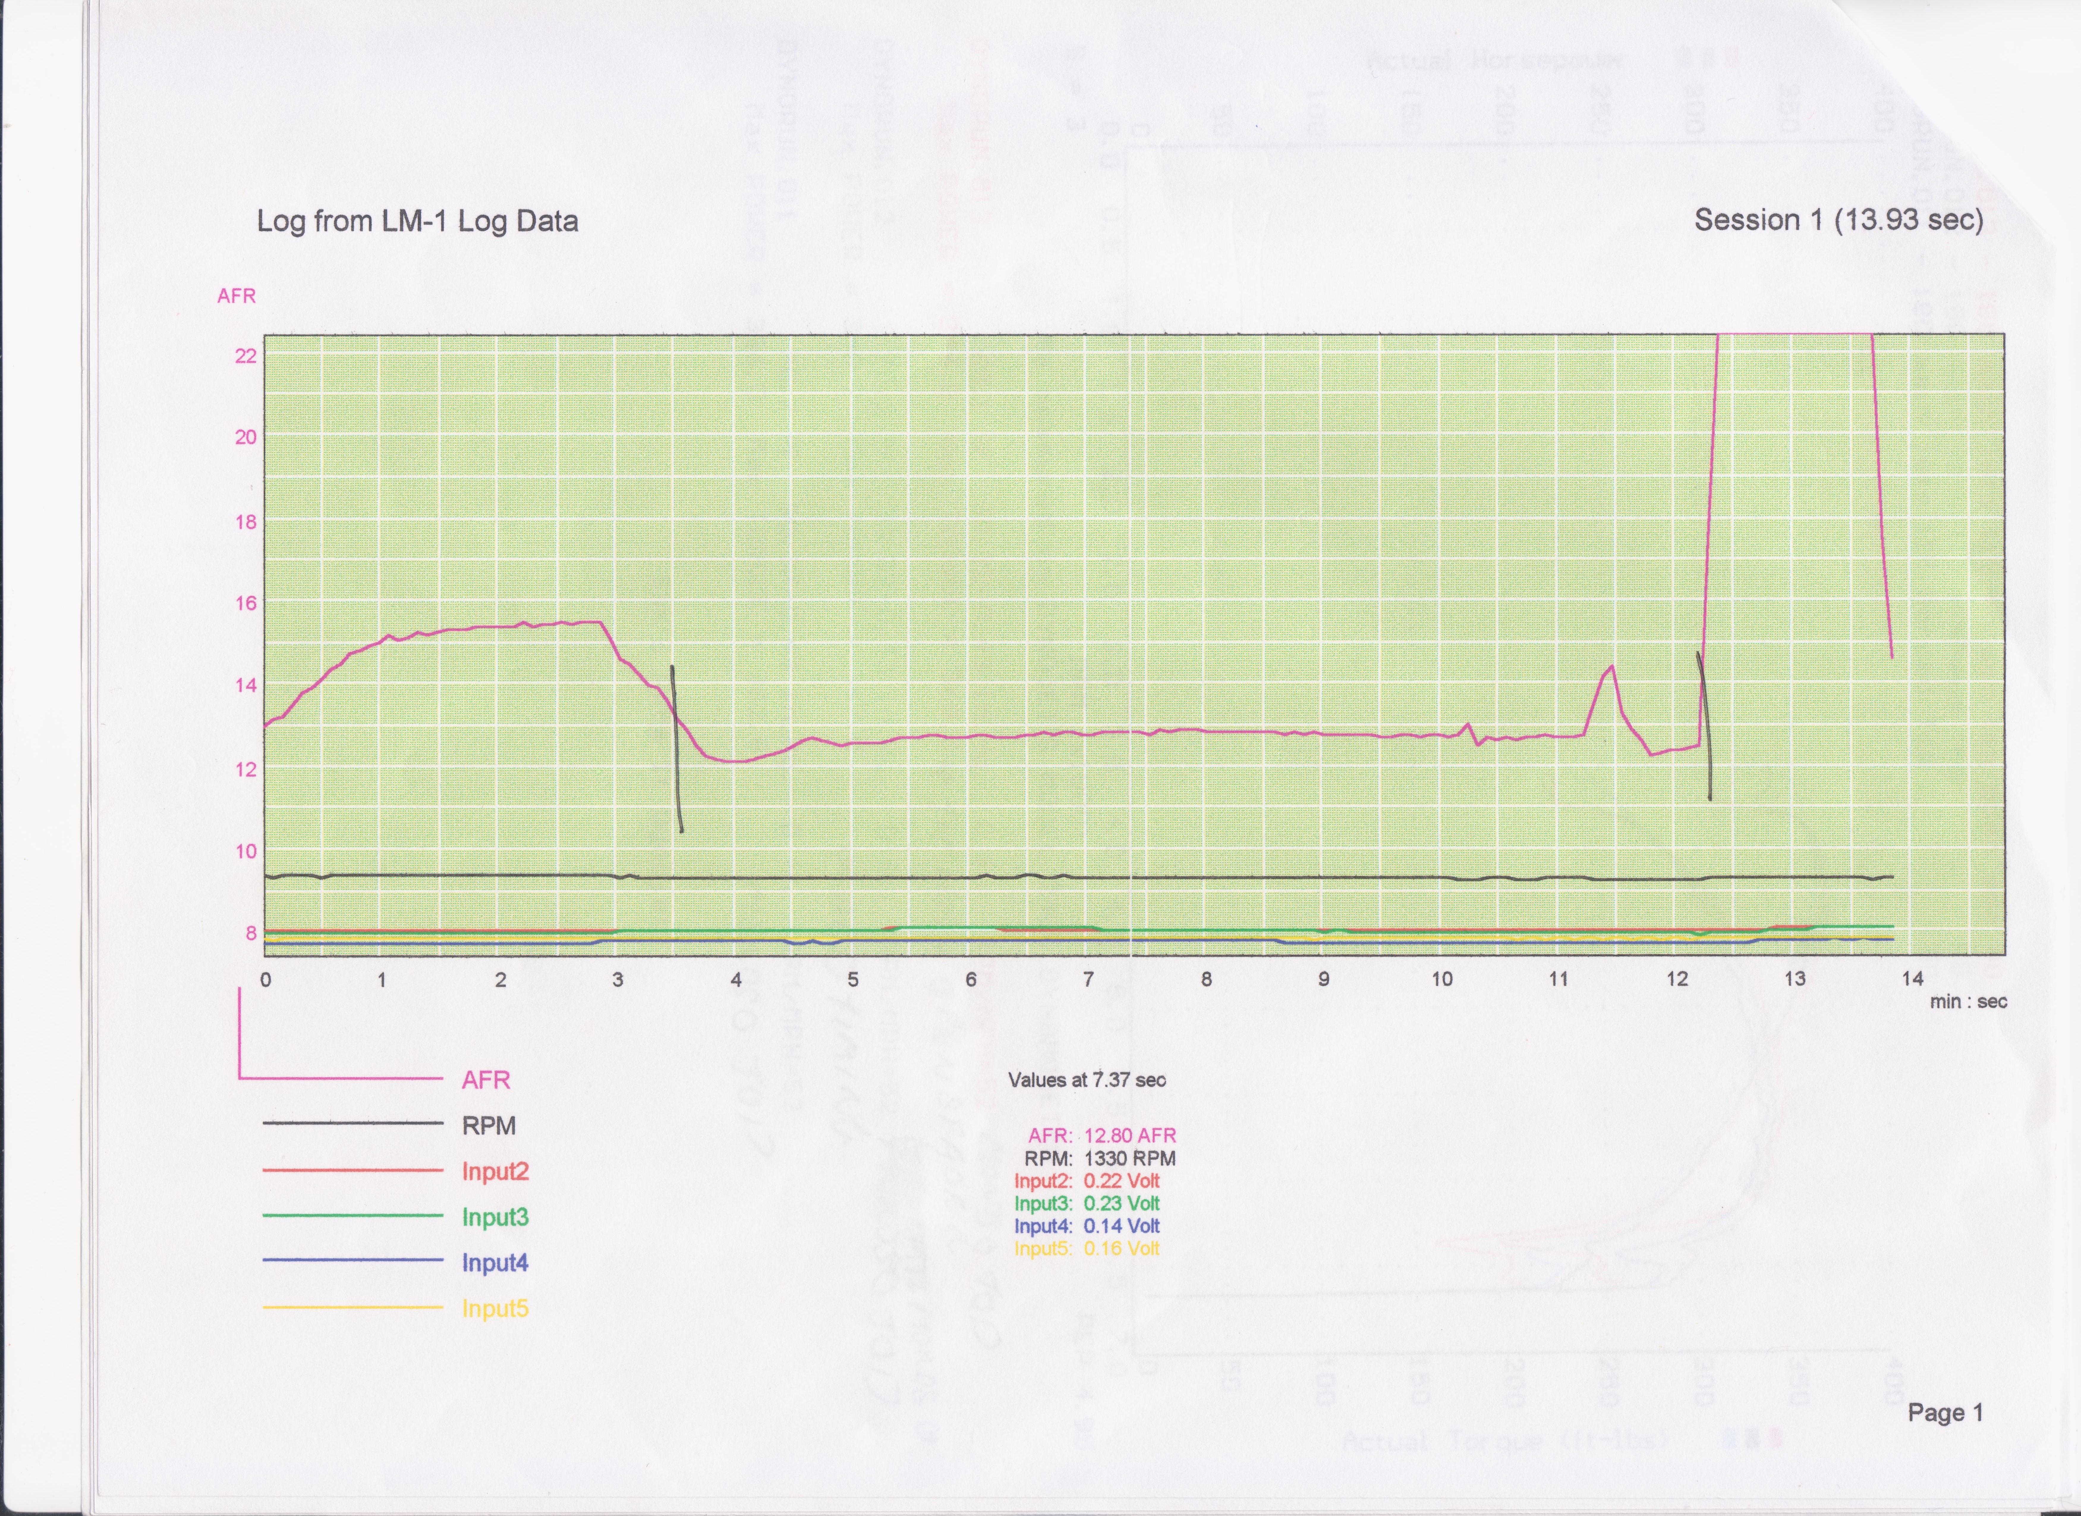Click the 7 tick on the time axis
Image resolution: width=2081 pixels, height=1516 pixels.
pyautogui.click(x=1088, y=979)
